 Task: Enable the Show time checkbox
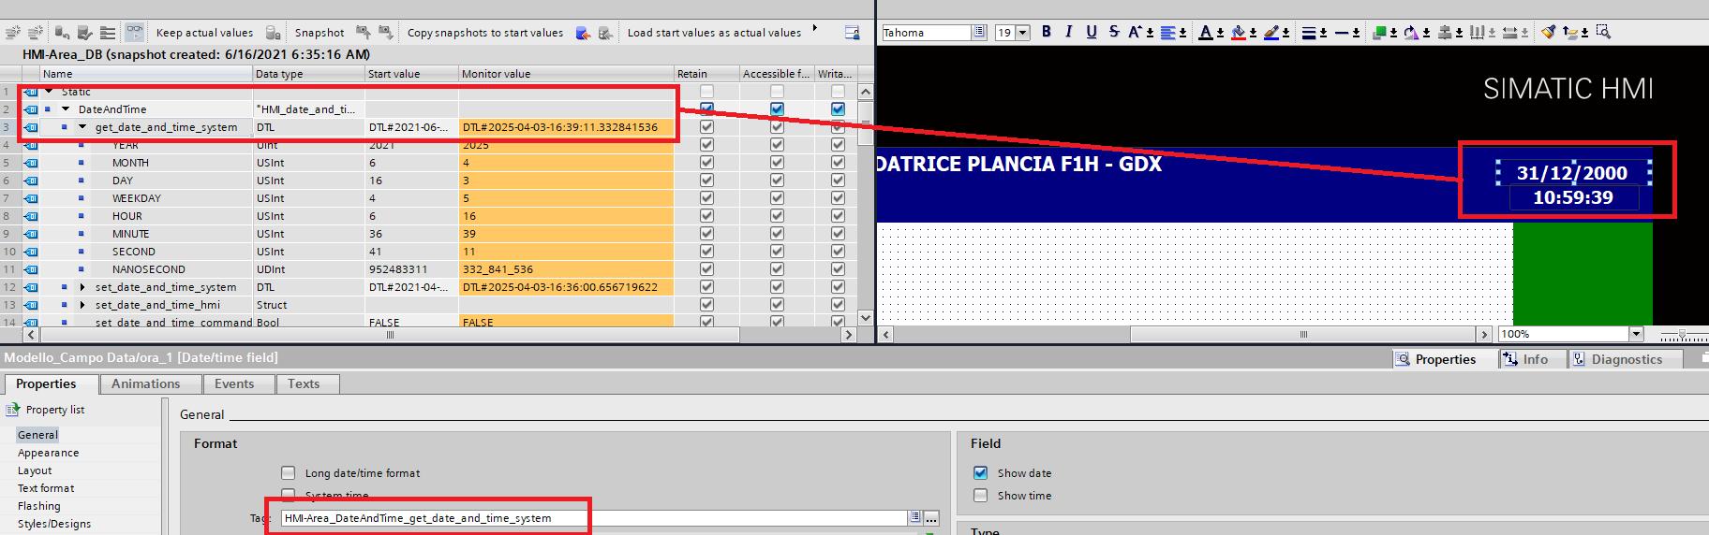click(980, 496)
